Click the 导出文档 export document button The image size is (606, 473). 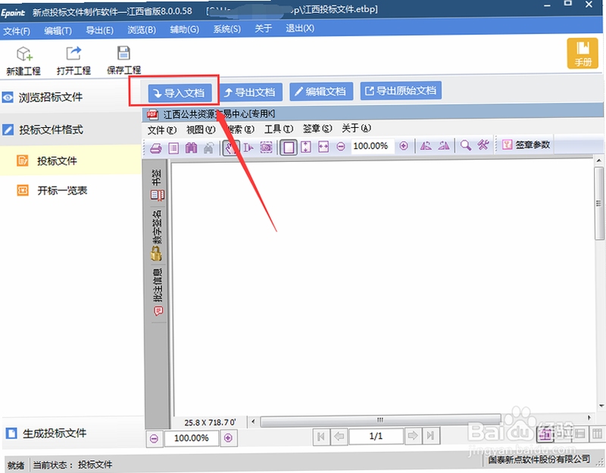251,92
